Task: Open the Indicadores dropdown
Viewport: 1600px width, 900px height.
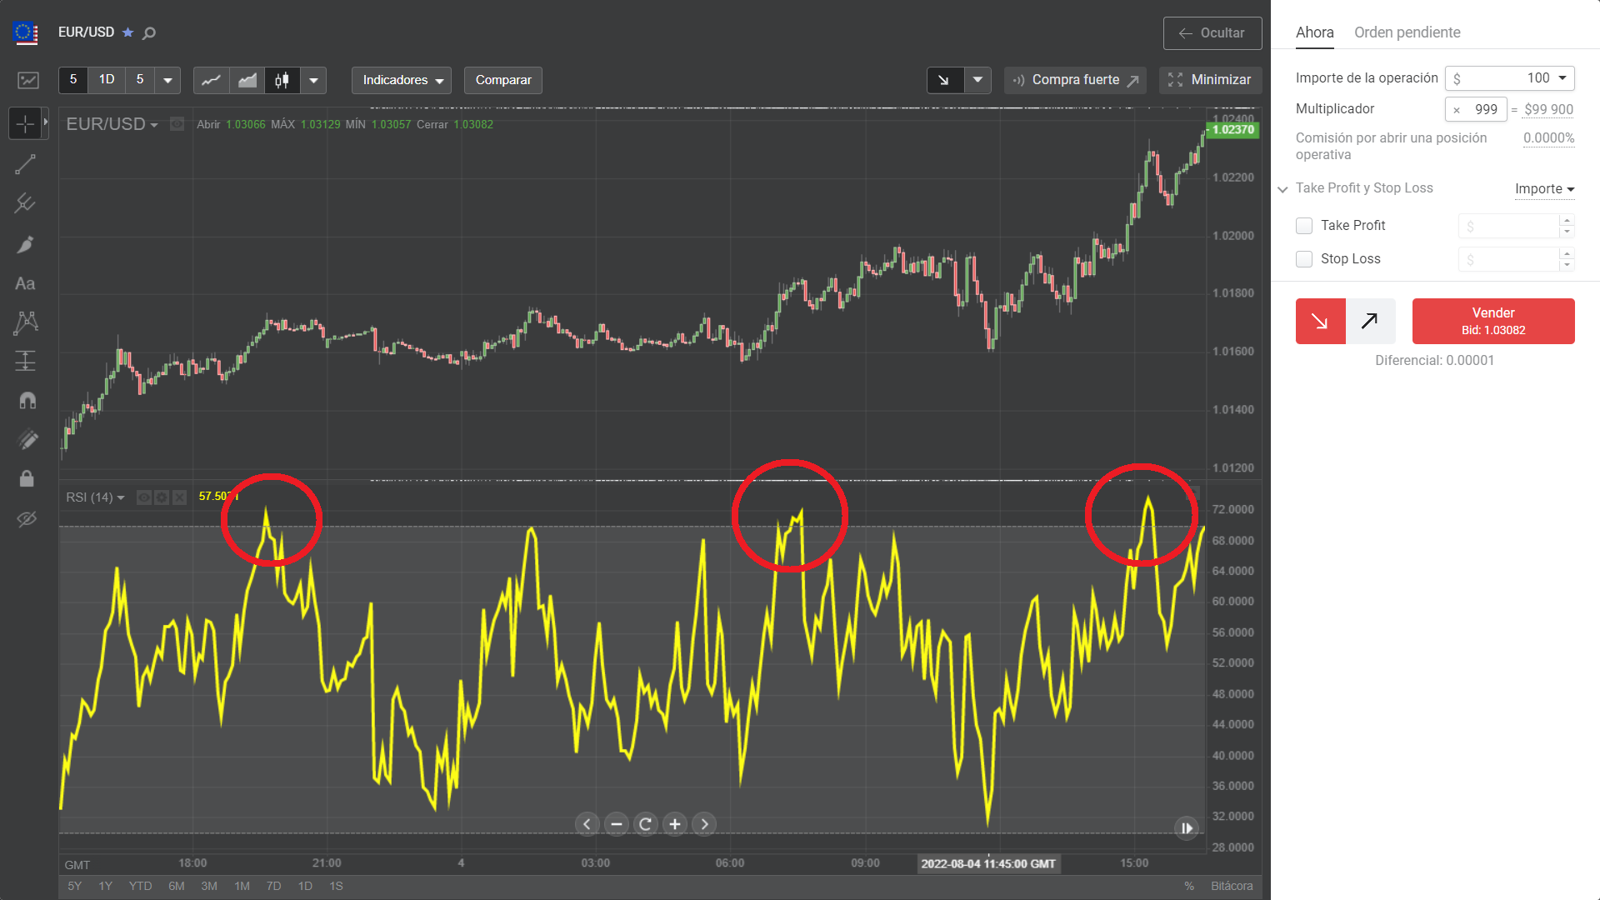Action: [402, 80]
